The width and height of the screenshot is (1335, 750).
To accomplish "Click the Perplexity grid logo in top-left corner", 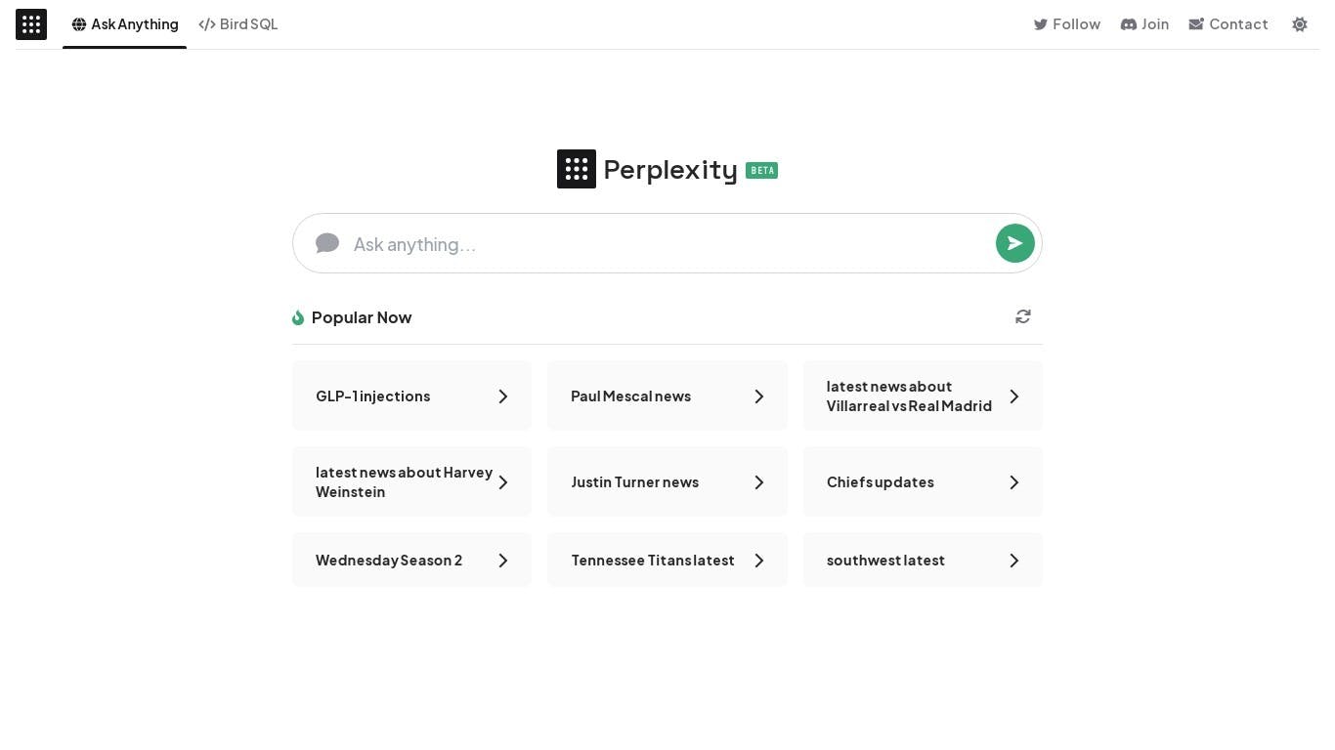I will (x=31, y=24).
